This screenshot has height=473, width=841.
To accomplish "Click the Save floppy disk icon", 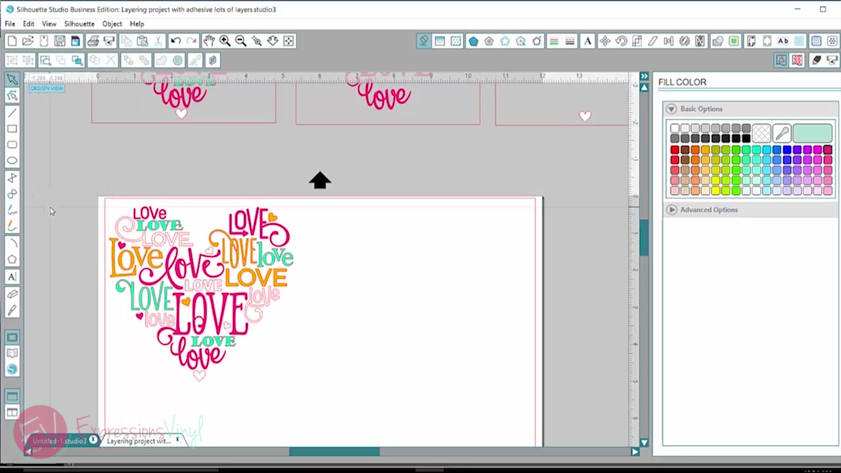I will point(60,41).
